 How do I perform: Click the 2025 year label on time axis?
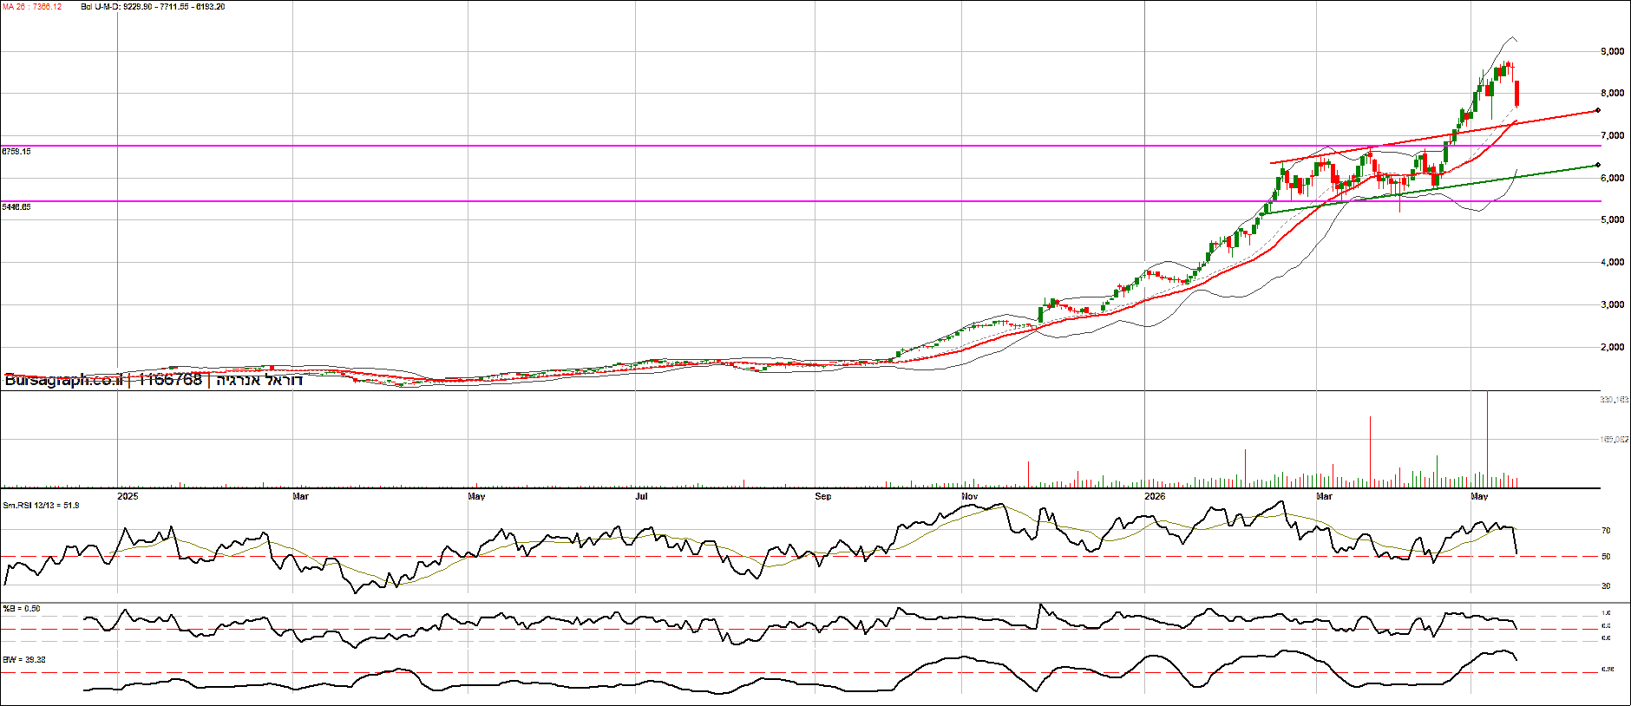click(x=128, y=496)
